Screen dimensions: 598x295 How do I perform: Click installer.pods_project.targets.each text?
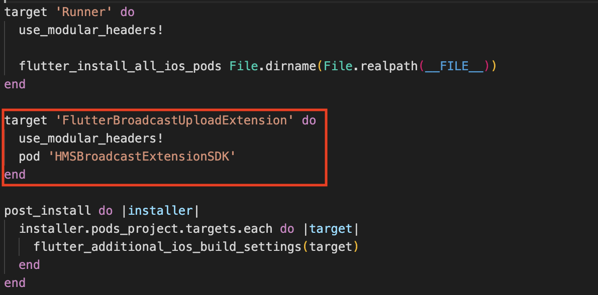(x=146, y=229)
